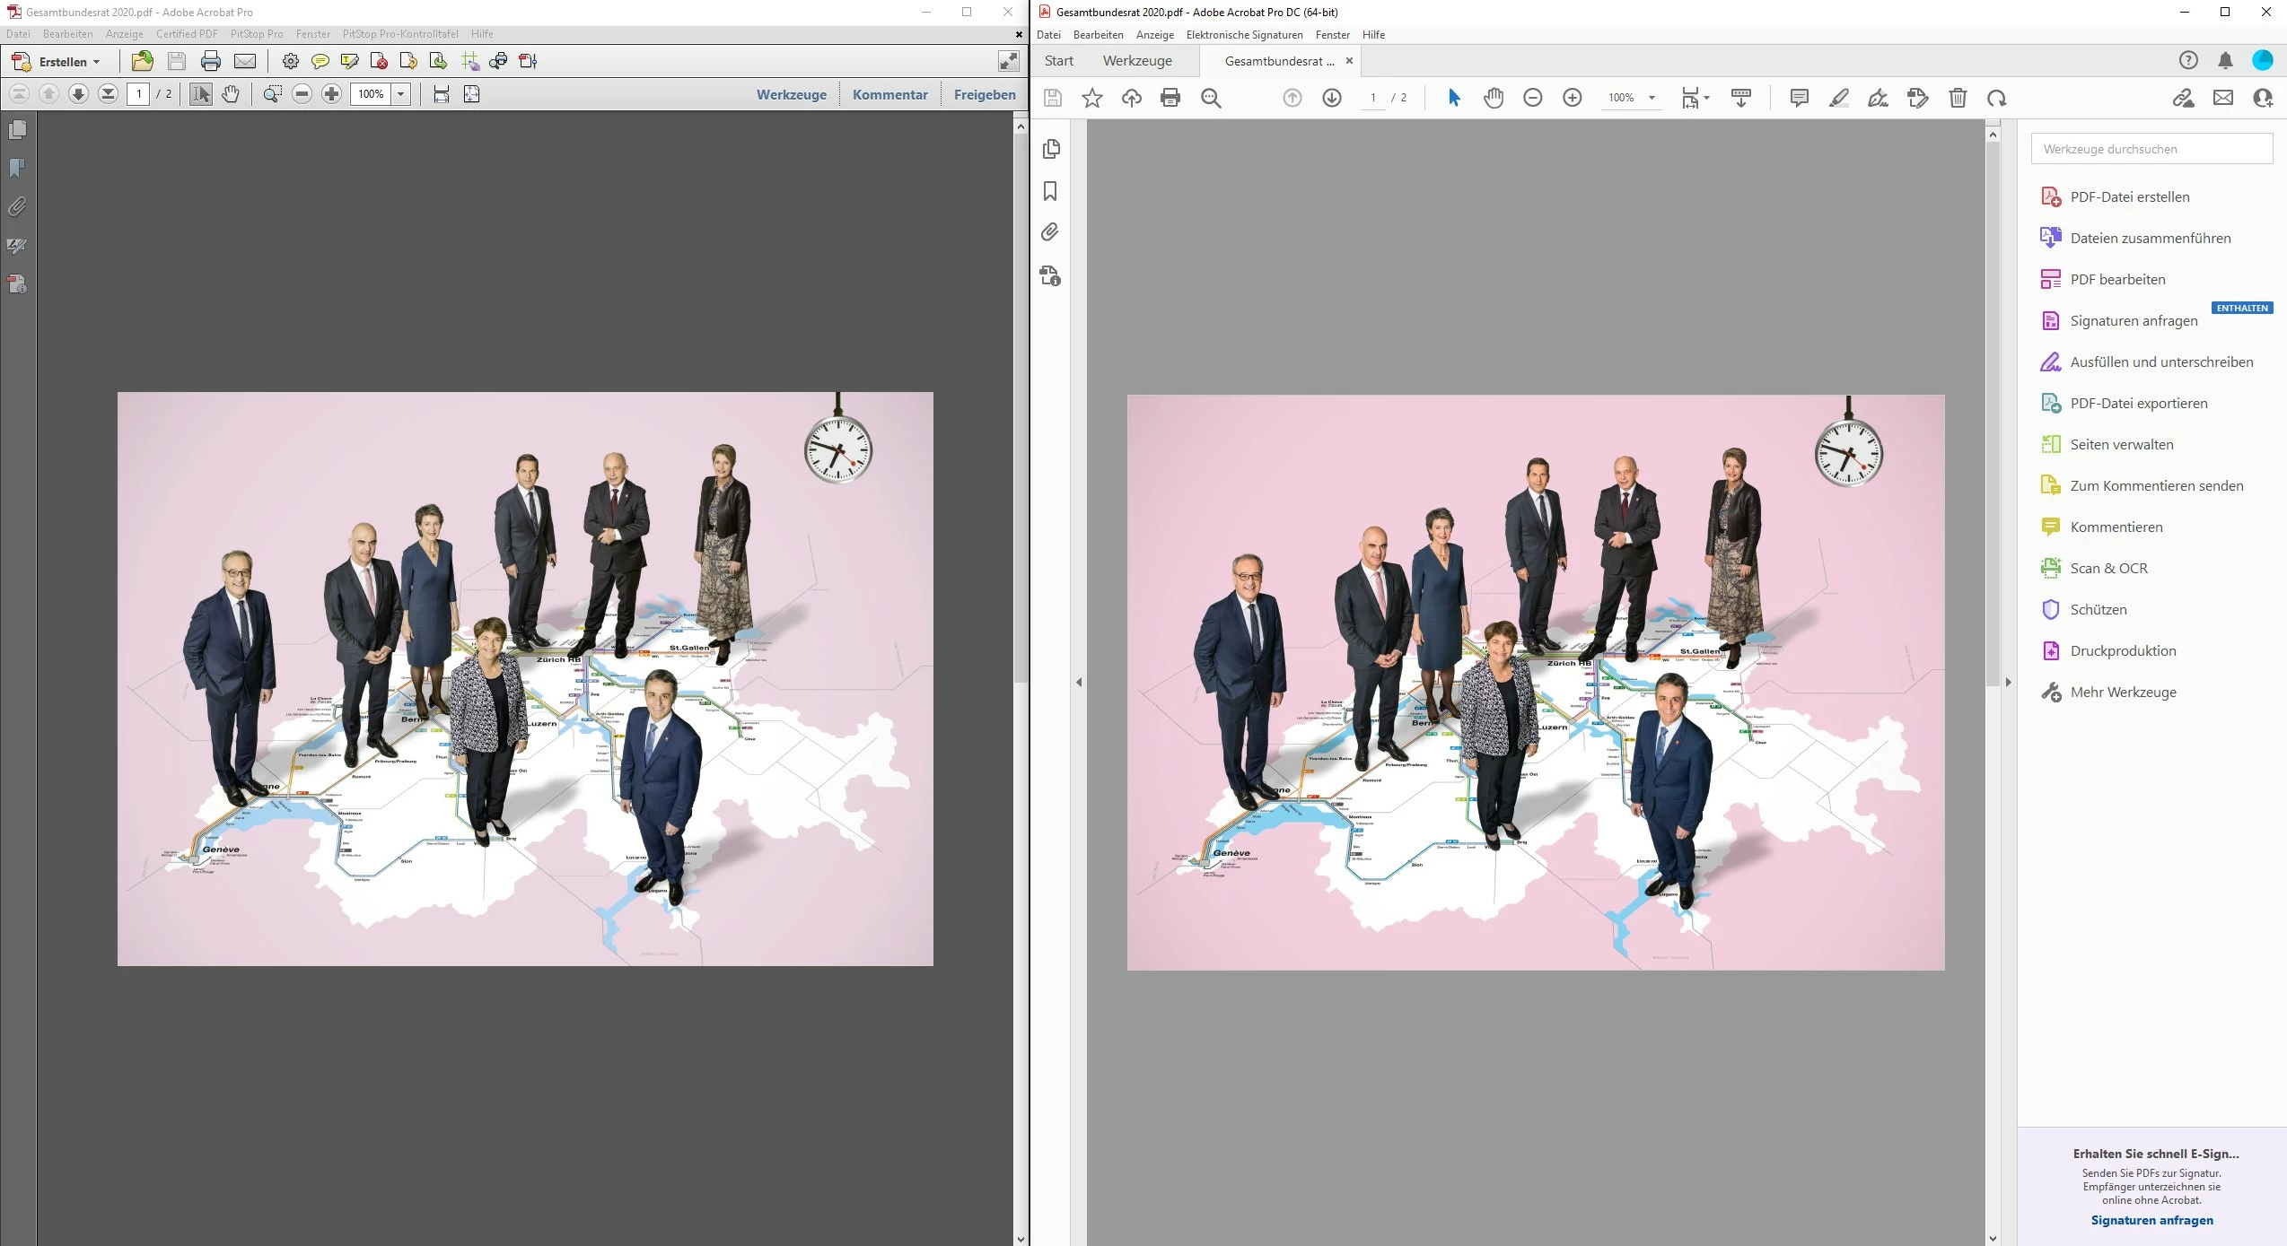Open the attachments paperclip panel in Acrobat DC

click(1050, 232)
